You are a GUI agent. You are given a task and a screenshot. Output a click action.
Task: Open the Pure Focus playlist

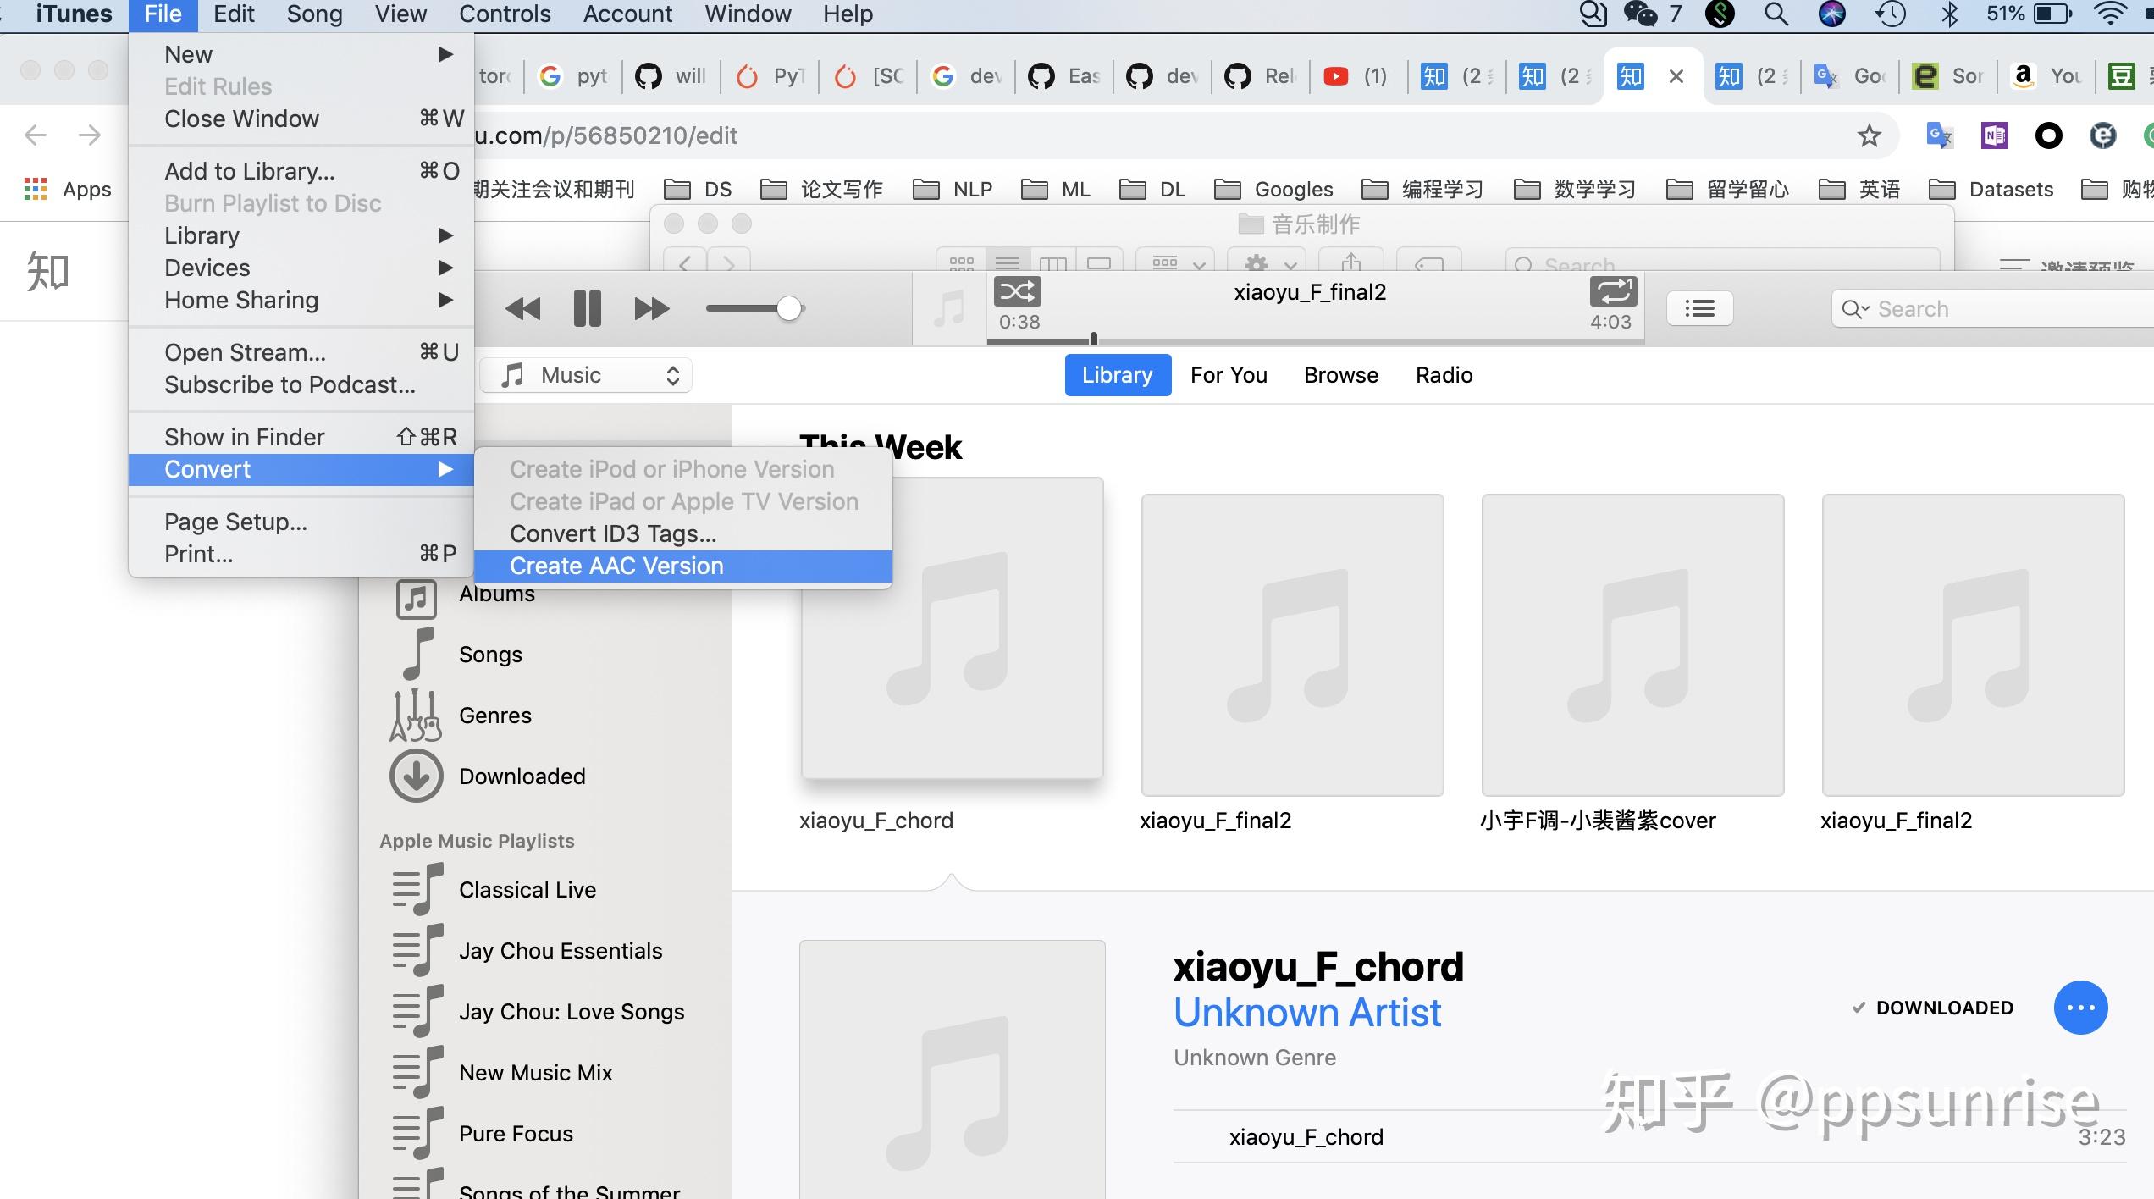pyautogui.click(x=516, y=1134)
